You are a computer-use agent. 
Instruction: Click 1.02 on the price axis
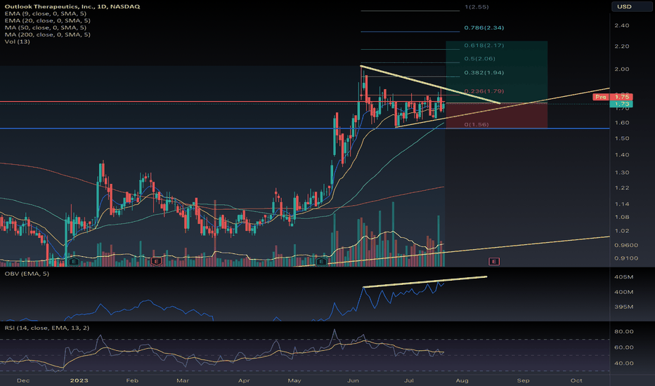coord(622,231)
